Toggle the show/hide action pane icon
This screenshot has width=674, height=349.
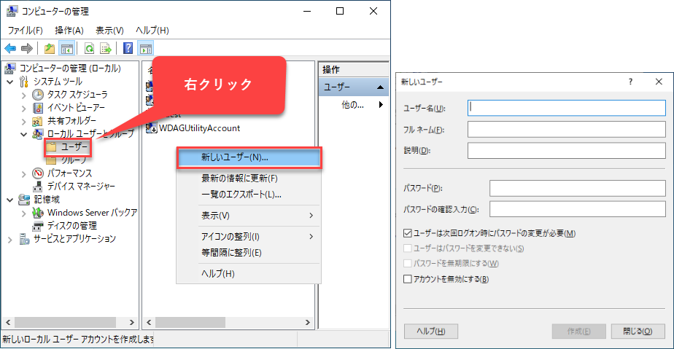click(x=146, y=49)
